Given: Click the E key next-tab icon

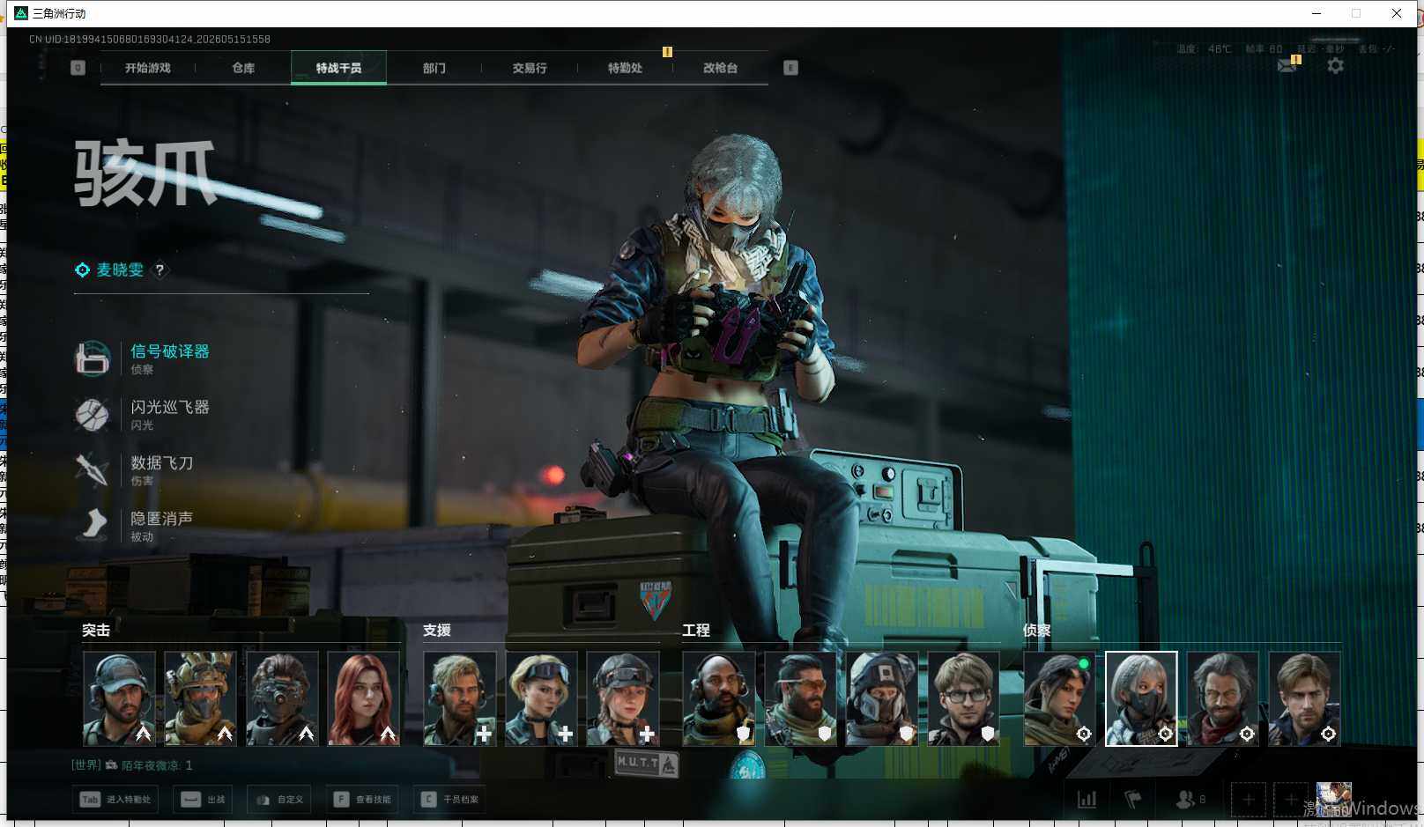Looking at the screenshot, I should tap(790, 68).
